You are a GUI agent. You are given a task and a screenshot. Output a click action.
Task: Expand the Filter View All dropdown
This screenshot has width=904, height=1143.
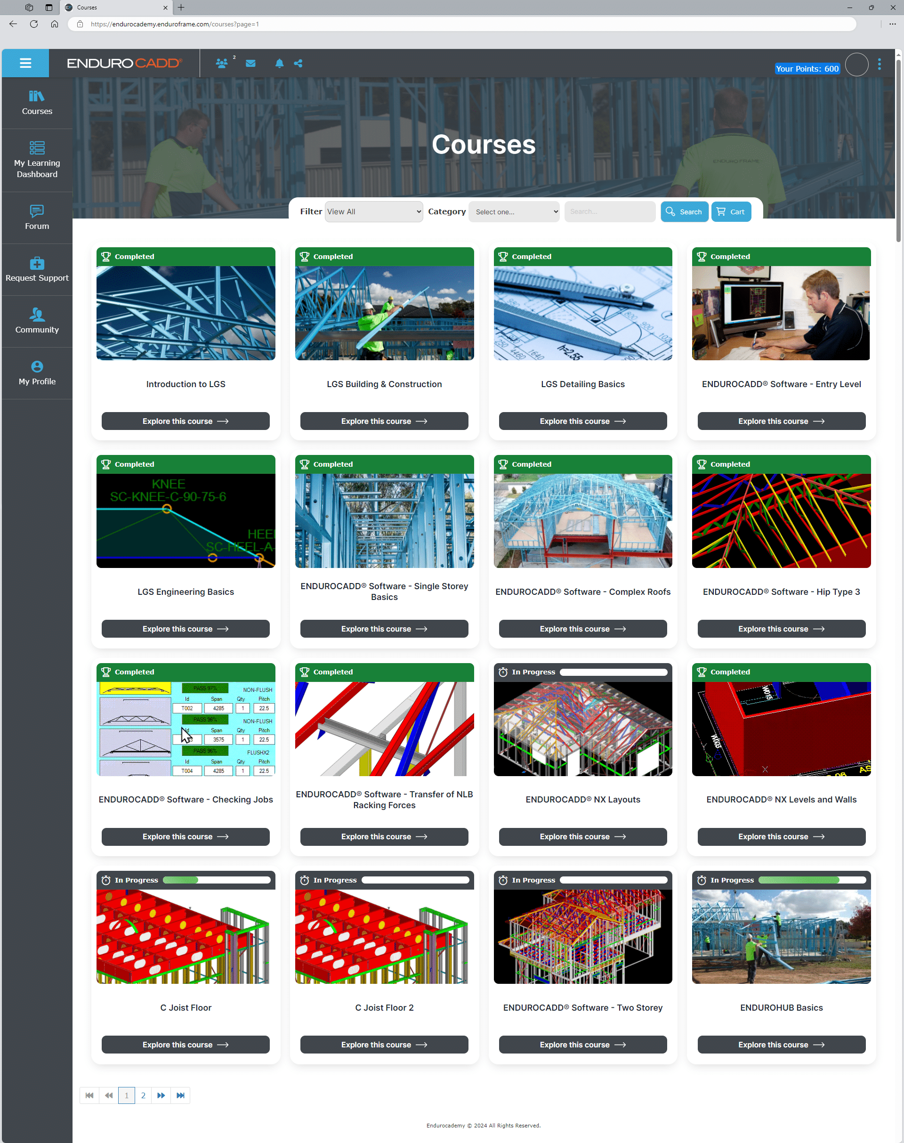point(374,212)
